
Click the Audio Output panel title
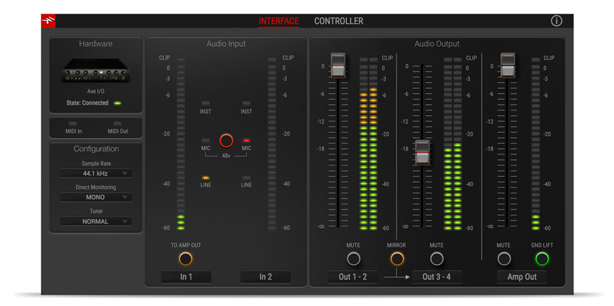click(437, 44)
